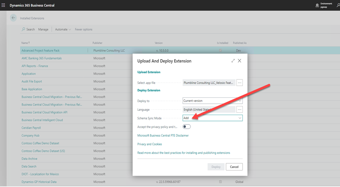Click the Dev published-as cell
Image resolution: width=340 pixels, height=187 pixels.
pyautogui.click(x=239, y=51)
